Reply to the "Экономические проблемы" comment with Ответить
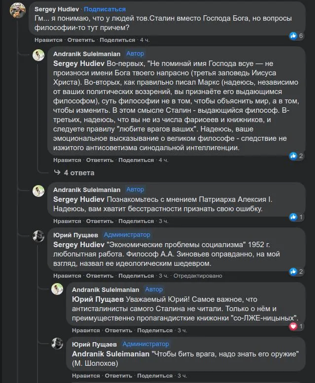This screenshot has width=315, height=383. pos(100,276)
